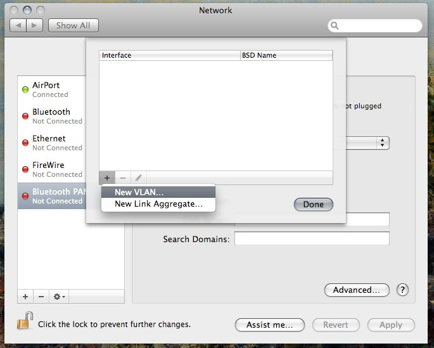Select the Ethernet service
Viewport: 434px width, 348px height.
[x=52, y=143]
